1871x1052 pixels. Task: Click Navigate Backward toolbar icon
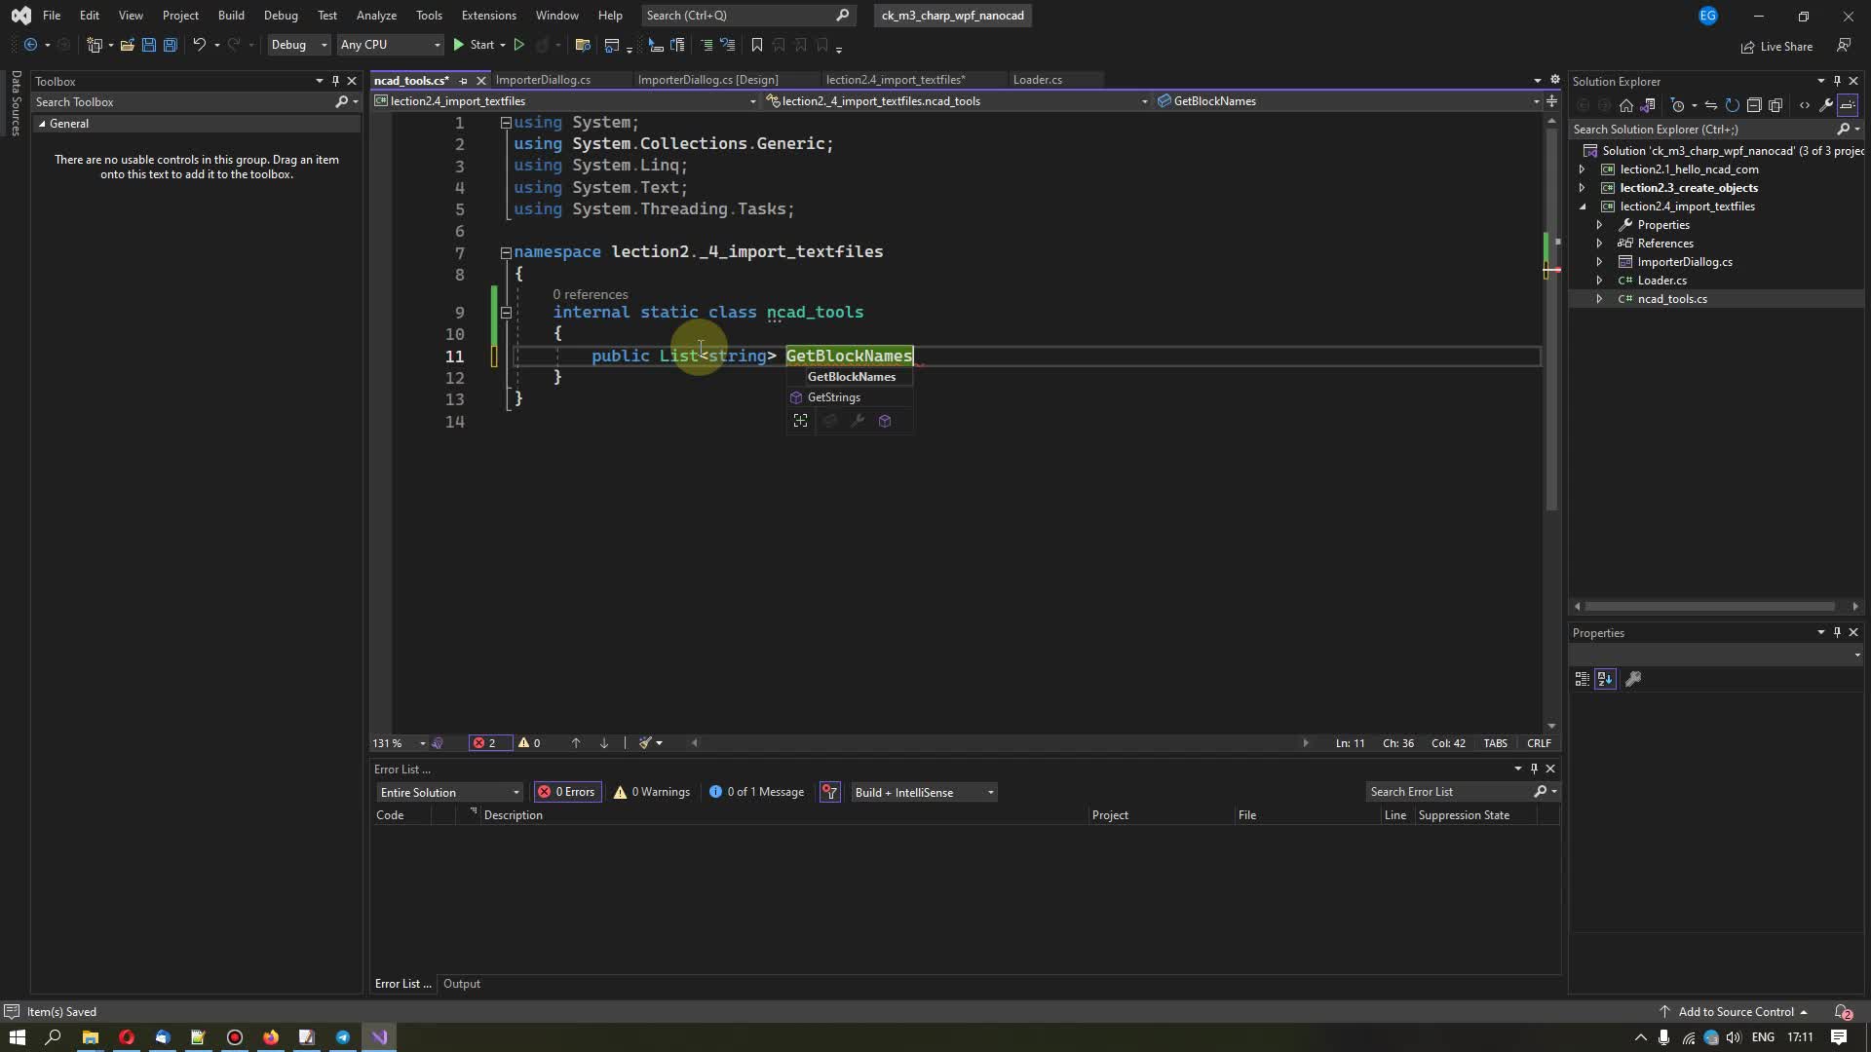tap(31, 45)
